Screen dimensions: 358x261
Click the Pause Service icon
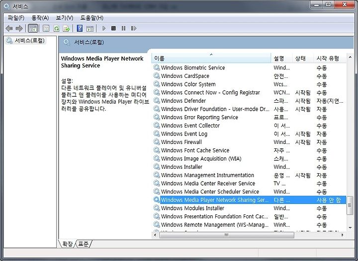[123, 28]
